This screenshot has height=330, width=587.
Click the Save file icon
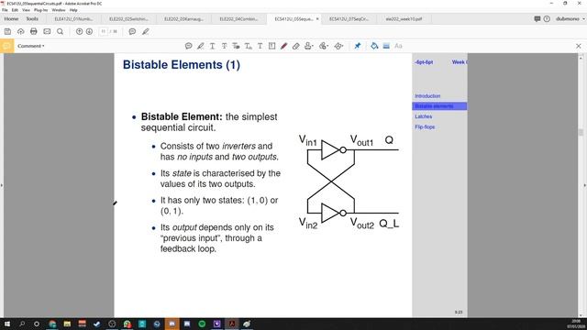coord(7,32)
